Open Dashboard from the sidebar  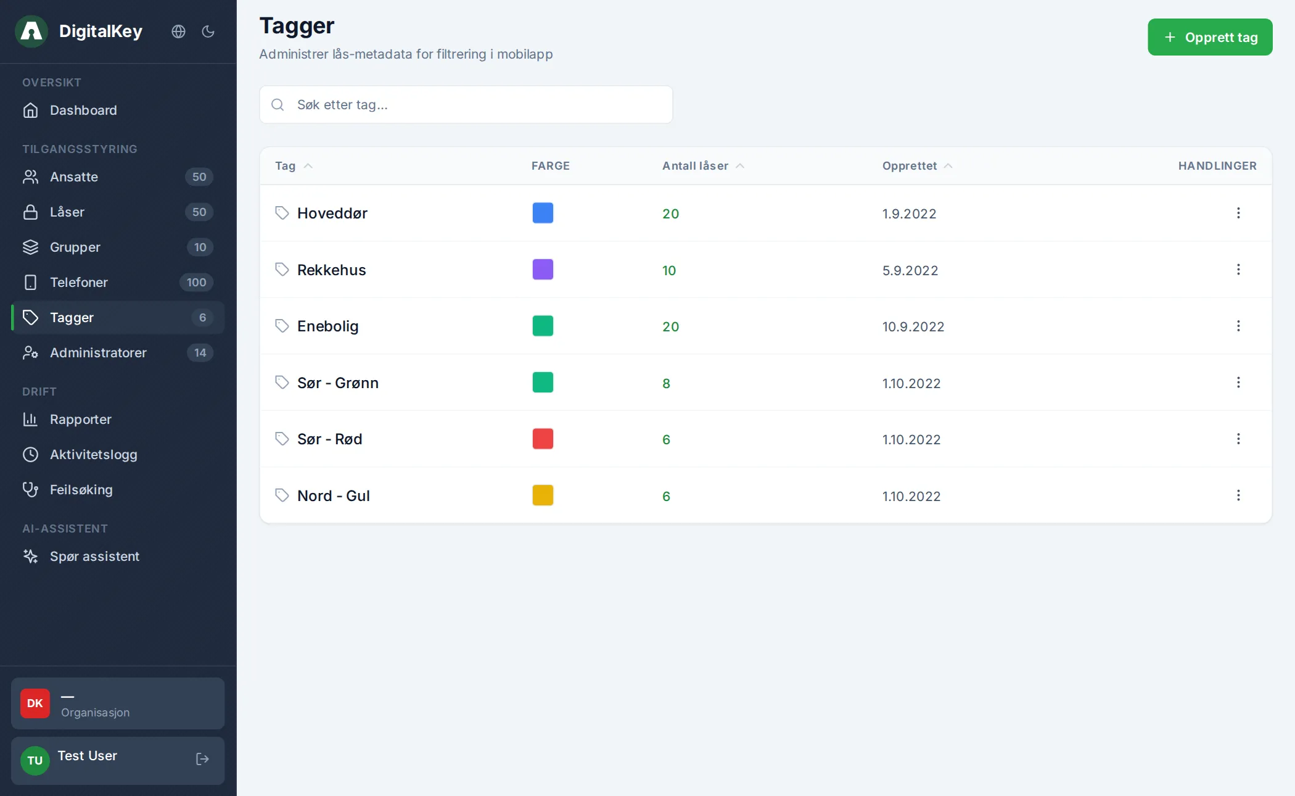tap(118, 110)
